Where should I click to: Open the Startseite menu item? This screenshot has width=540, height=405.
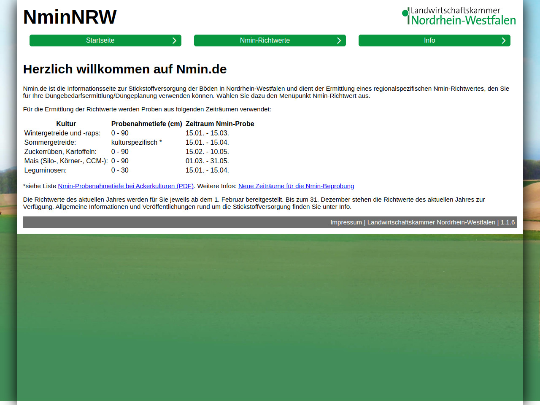click(x=100, y=40)
